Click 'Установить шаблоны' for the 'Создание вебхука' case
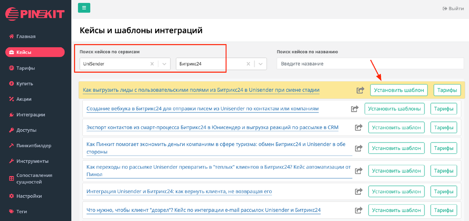This screenshot has width=469, height=221. pyautogui.click(x=395, y=109)
